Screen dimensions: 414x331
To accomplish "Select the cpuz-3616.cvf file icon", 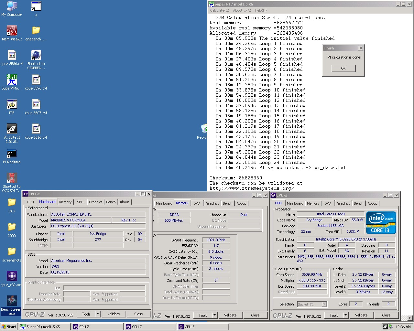I will tap(36, 132).
